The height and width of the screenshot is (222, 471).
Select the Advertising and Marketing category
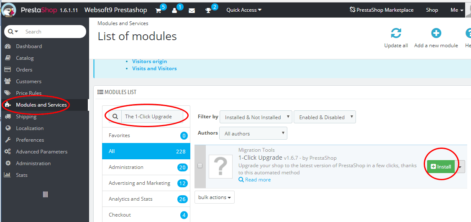point(146,183)
